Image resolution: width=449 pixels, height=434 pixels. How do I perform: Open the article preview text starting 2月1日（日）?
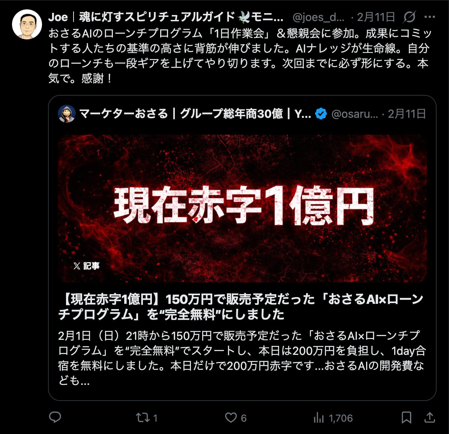[x=242, y=358]
